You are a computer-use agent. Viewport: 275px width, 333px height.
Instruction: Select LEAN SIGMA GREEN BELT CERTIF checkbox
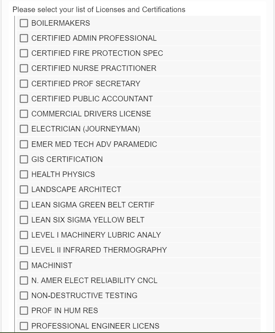(x=24, y=205)
